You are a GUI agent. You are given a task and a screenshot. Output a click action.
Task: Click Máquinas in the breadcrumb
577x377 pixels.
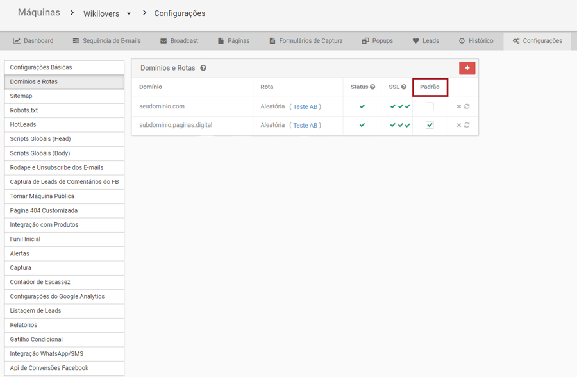pyautogui.click(x=39, y=13)
